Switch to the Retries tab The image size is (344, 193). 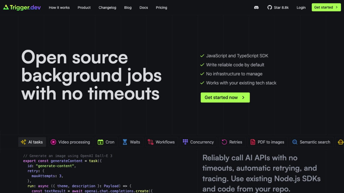[x=232, y=142]
